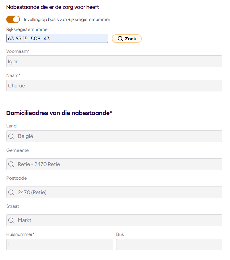The height and width of the screenshot is (260, 230).
Task: Click the Domicilieadres van die nabestaande heading
Action: pyautogui.click(x=59, y=113)
